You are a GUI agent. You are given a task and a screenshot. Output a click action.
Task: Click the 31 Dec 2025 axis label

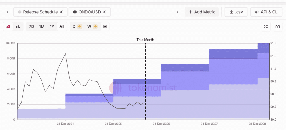pyautogui.click(x=113, y=124)
